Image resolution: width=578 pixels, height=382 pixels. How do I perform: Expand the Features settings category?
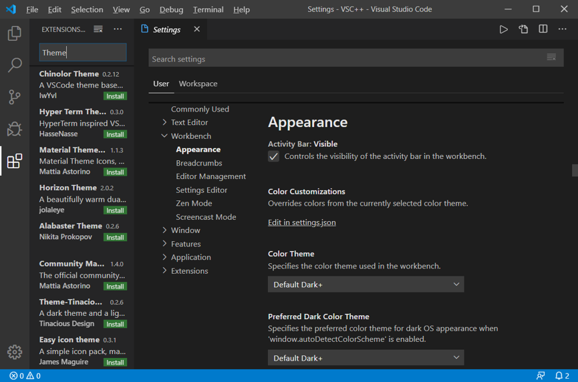(x=164, y=244)
